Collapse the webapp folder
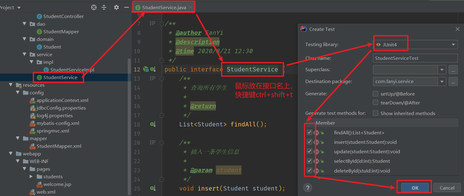This screenshot has height=196, width=464. pos(11,154)
